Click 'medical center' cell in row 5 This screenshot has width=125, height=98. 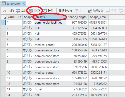click(x=50, y=45)
